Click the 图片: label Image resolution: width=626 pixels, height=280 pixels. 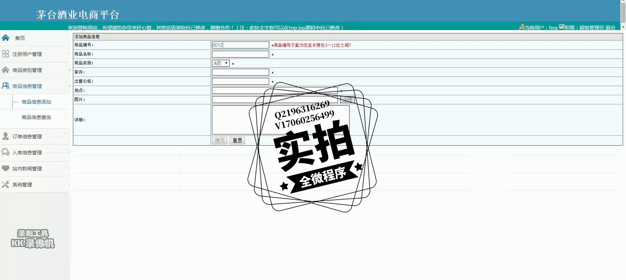pos(79,99)
